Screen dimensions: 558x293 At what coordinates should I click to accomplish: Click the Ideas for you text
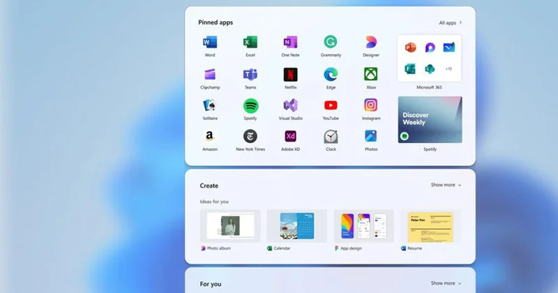point(214,202)
